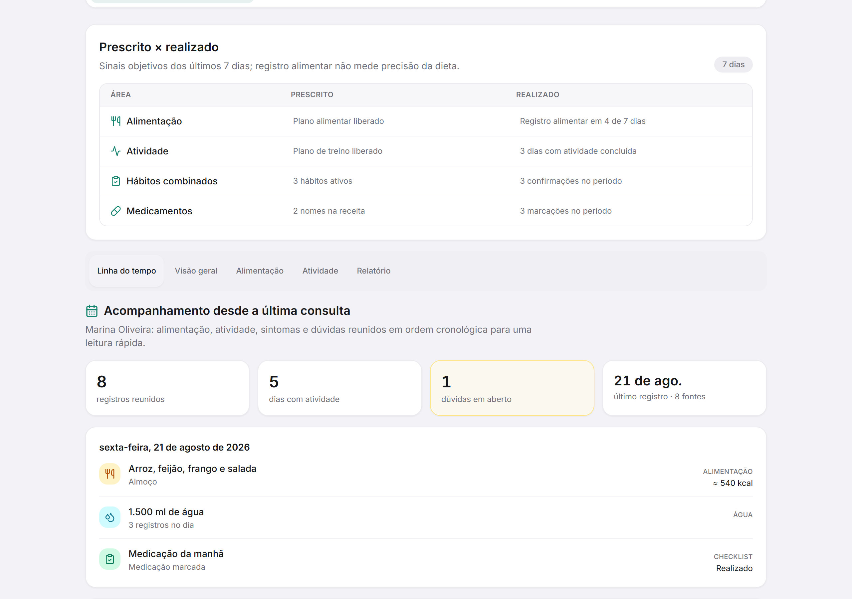
Task: Click the Atividade area label in table
Action: point(147,151)
